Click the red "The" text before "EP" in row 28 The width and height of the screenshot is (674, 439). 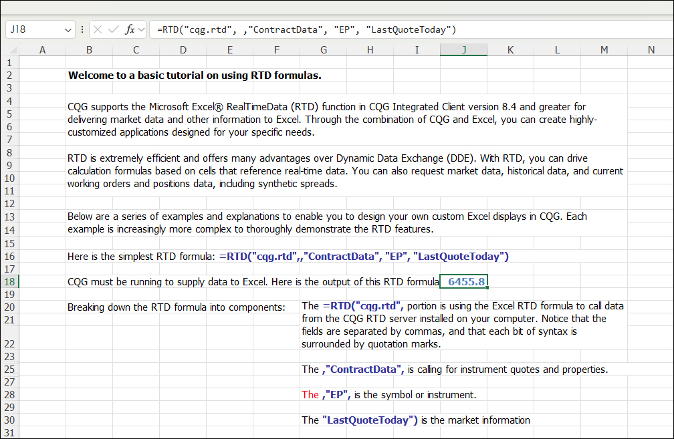[310, 395]
